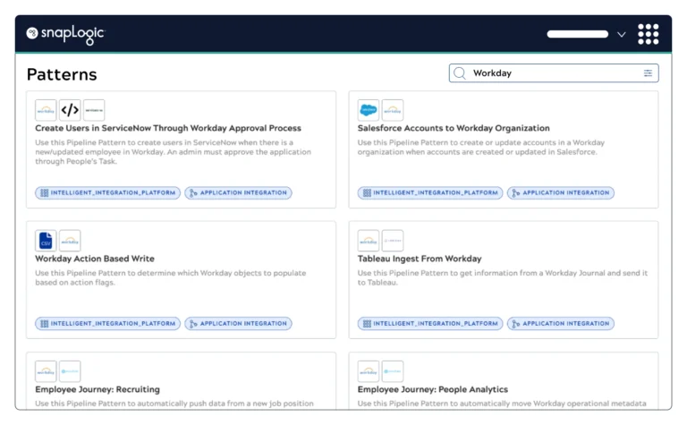
Task: Click second connector icon on People Analytics card
Action: (393, 371)
